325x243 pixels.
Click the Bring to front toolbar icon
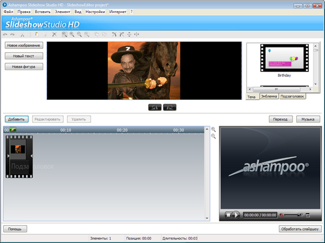point(97,35)
